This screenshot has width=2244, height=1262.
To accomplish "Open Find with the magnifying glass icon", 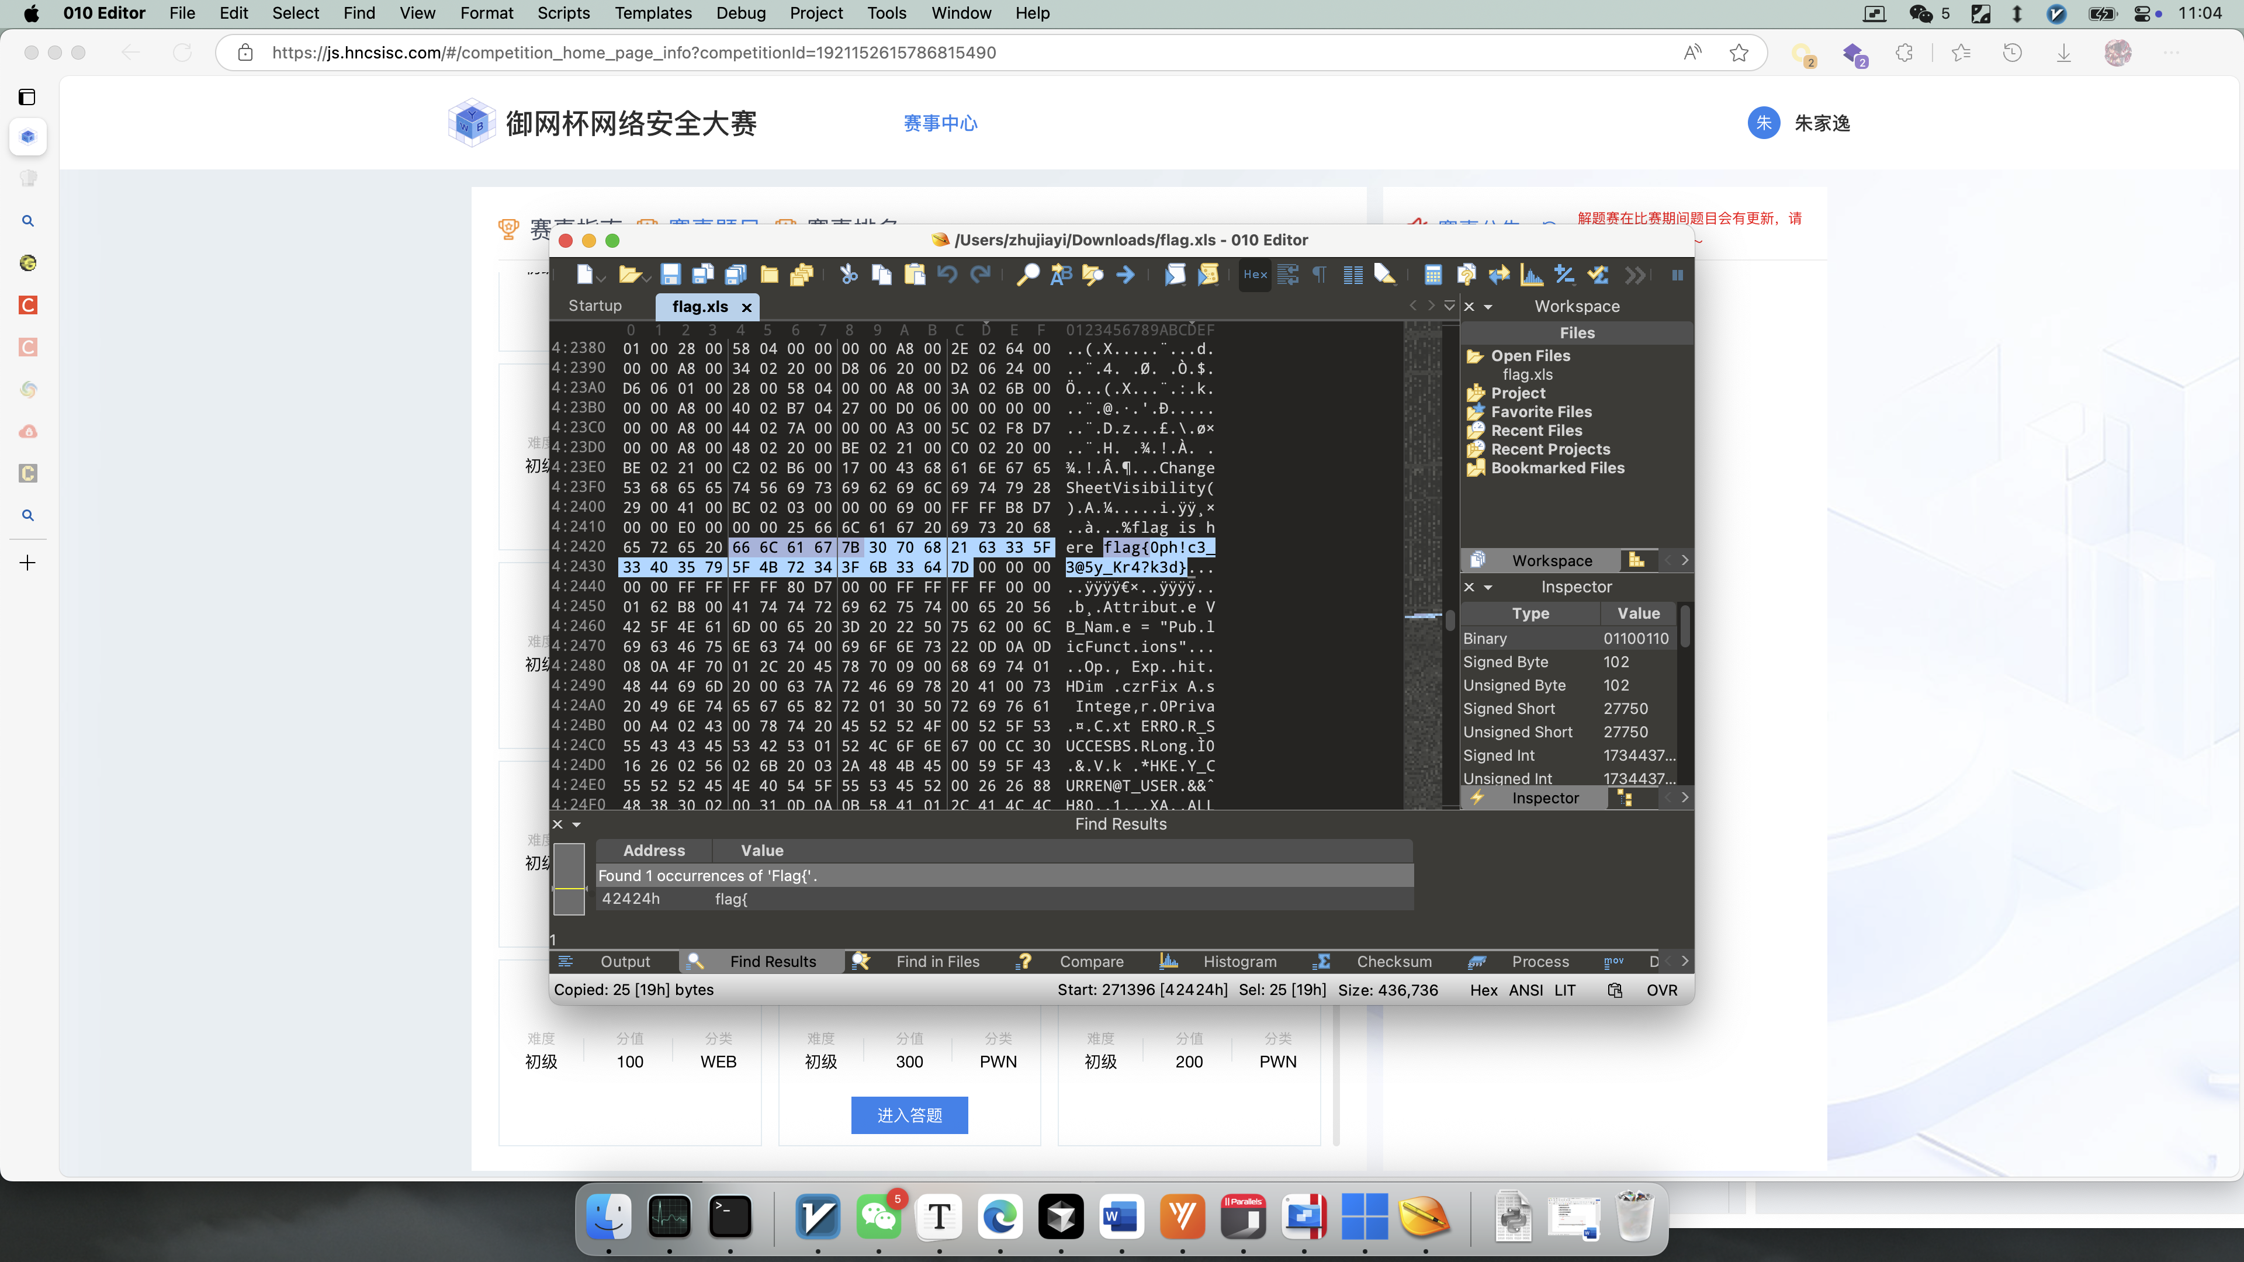I will coord(1028,275).
